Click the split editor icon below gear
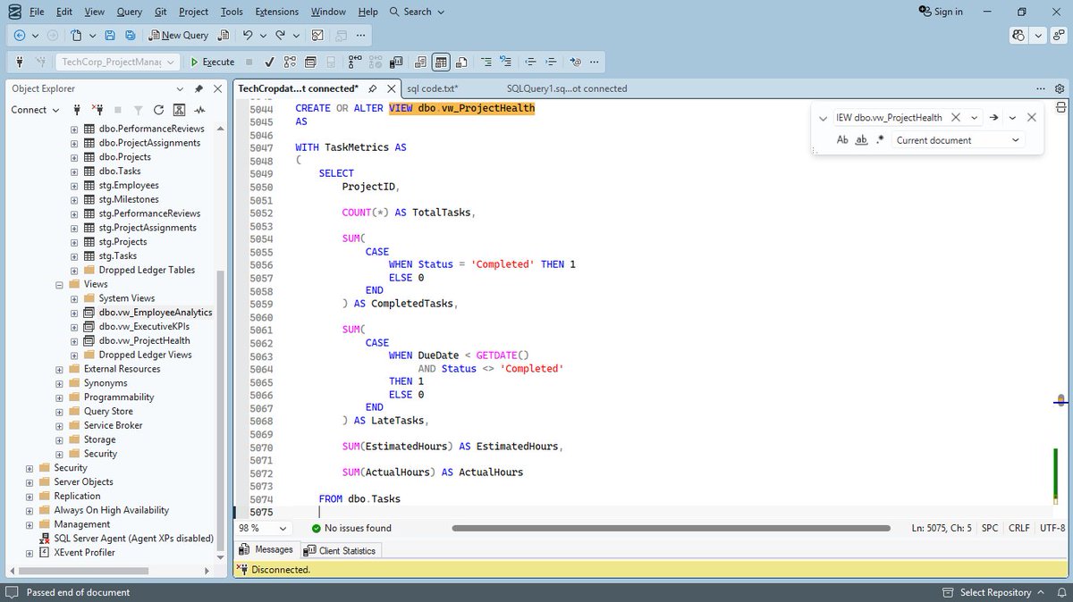This screenshot has height=602, width=1073. click(1060, 106)
